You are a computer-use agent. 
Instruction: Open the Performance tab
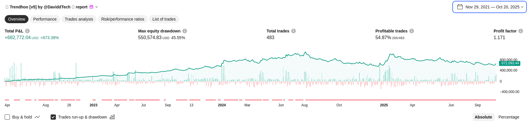click(45, 19)
